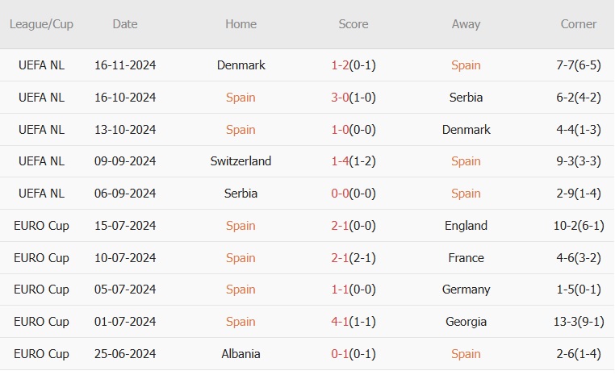Open the Georgia team link
This screenshot has width=615, height=375.
(466, 322)
